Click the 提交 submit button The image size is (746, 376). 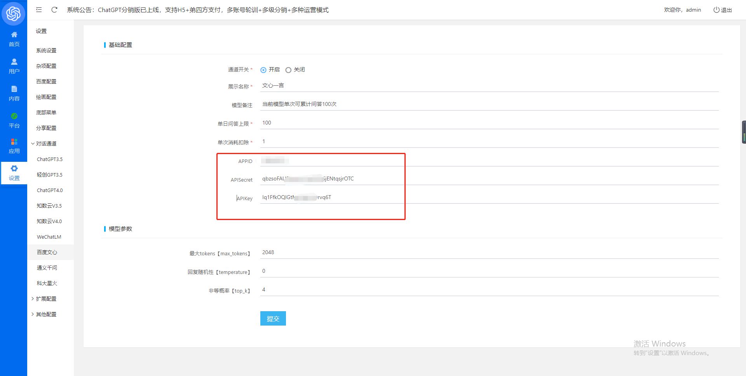[273, 319]
